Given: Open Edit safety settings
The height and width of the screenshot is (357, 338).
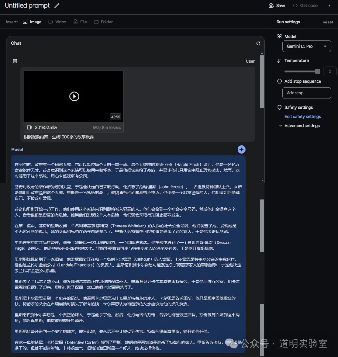Looking at the screenshot, I should [x=302, y=116].
